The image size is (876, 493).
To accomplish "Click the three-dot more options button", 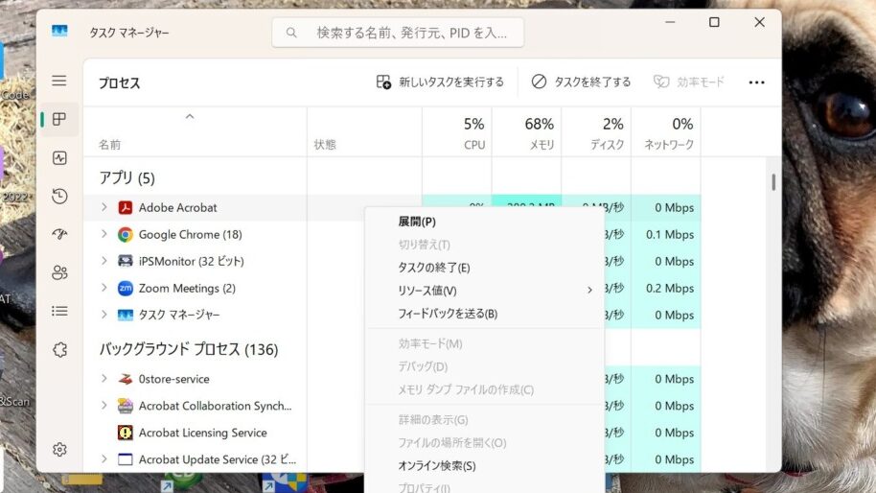I will (x=756, y=82).
